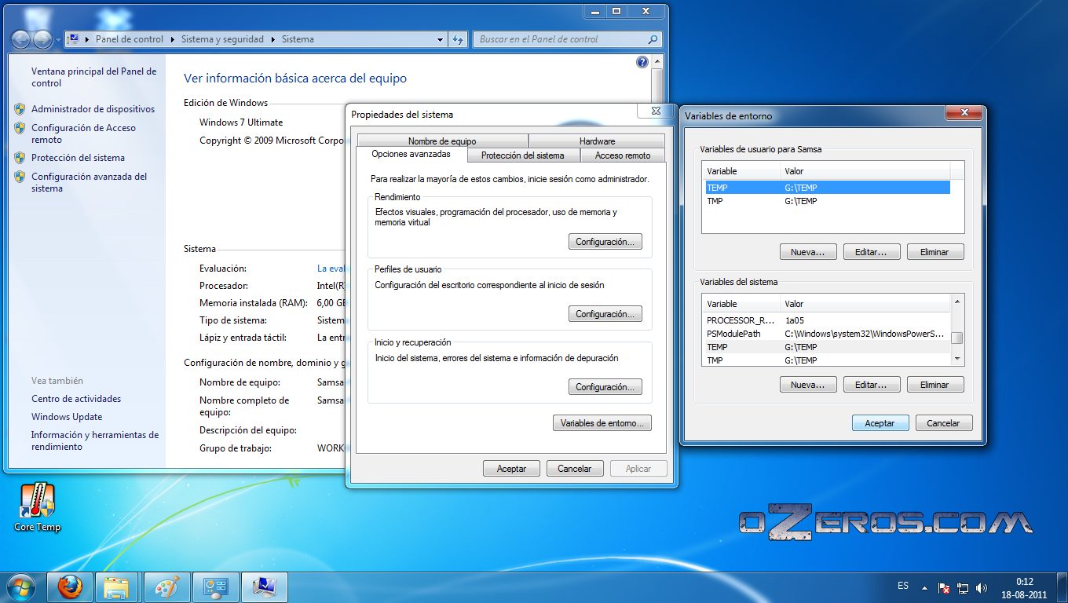Click shield icon beside Administrador de dispositivos
1068x603 pixels.
click(20, 109)
